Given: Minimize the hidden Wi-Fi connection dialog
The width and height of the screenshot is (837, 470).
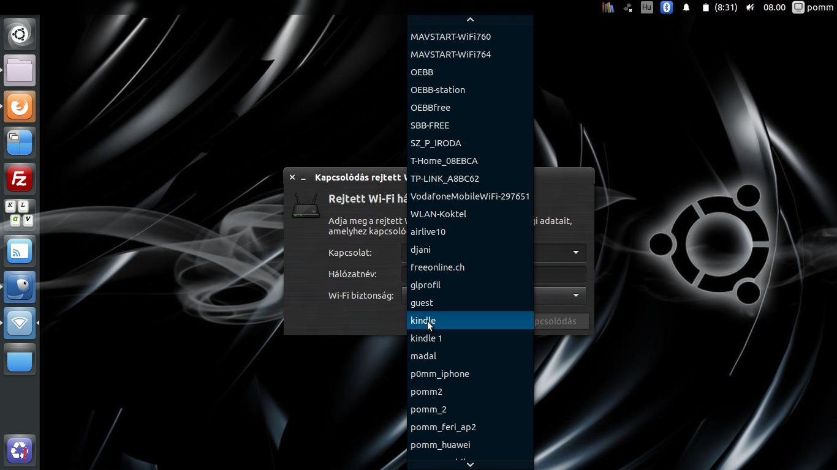Looking at the screenshot, I should [303, 177].
